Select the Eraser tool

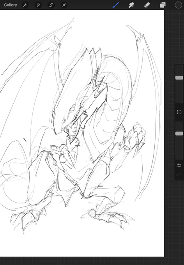coord(147,5)
